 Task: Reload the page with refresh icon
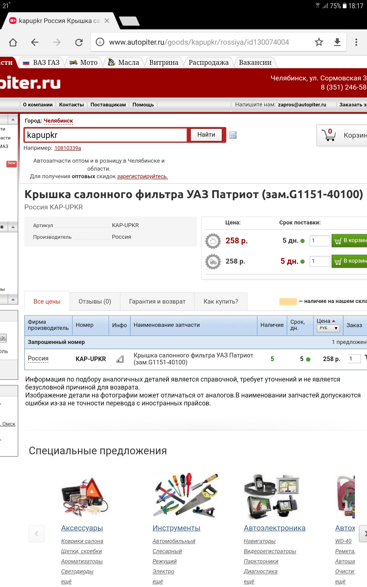tap(79, 42)
